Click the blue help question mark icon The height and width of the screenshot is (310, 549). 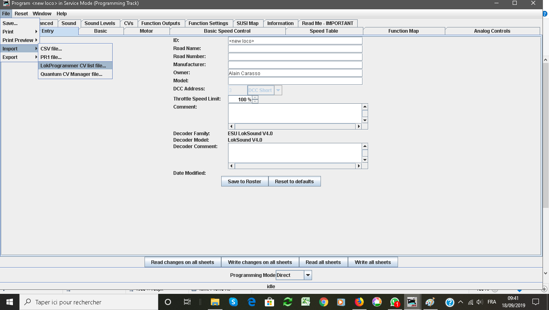[x=449, y=302]
